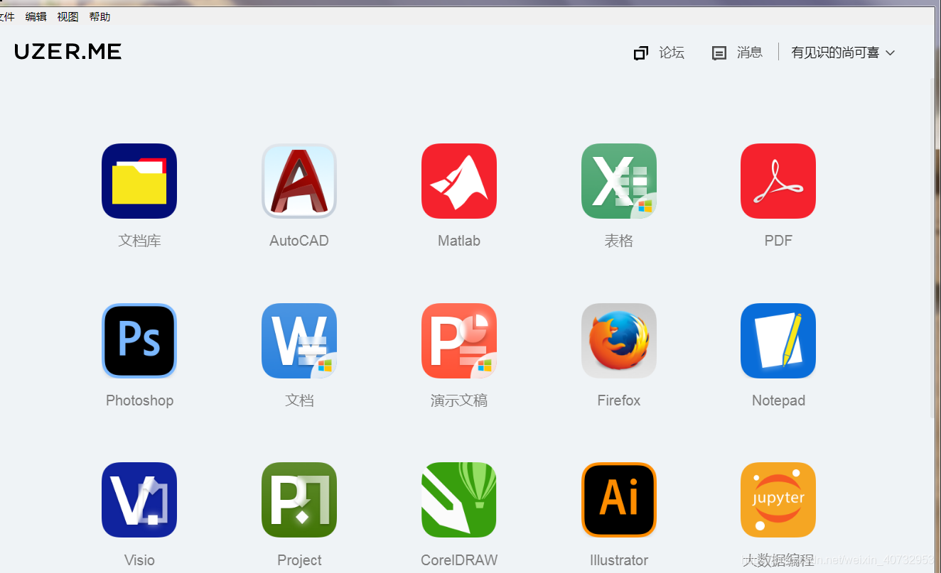The width and height of the screenshot is (941, 573).
Task: Open the PDF Acrobat app icon
Action: tap(778, 181)
